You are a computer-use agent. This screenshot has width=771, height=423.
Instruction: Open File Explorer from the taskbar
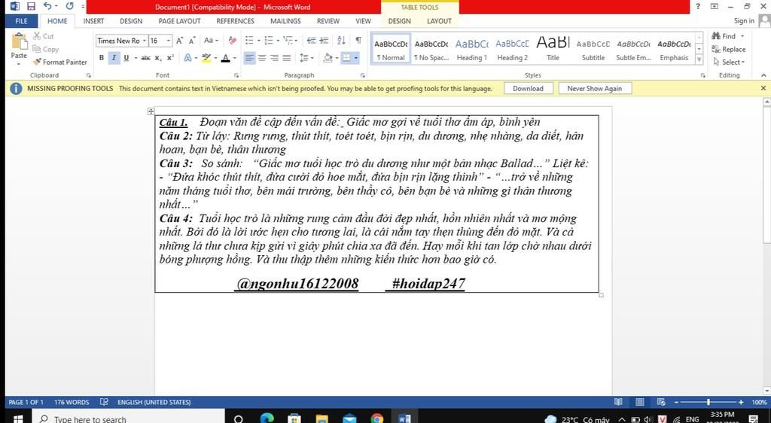[322, 419]
